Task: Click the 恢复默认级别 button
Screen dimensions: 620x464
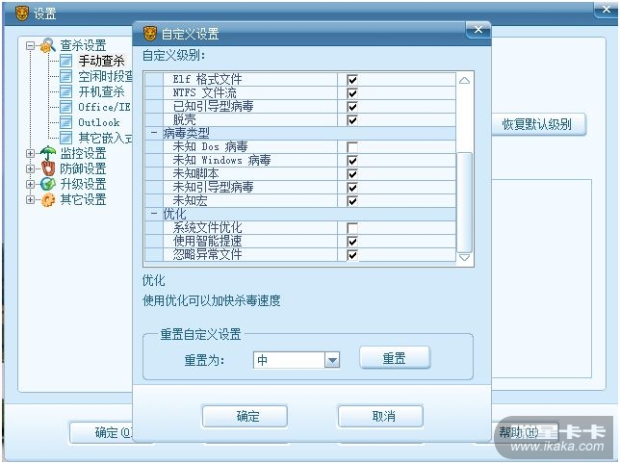Action: (x=537, y=124)
